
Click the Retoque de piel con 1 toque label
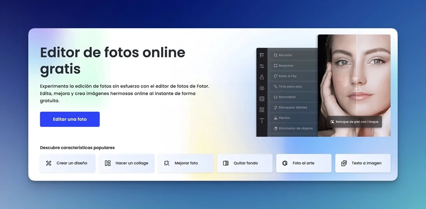pyautogui.click(x=354, y=121)
